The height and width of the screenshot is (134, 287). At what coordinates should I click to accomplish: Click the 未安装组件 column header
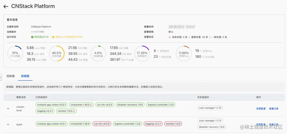[203, 97]
